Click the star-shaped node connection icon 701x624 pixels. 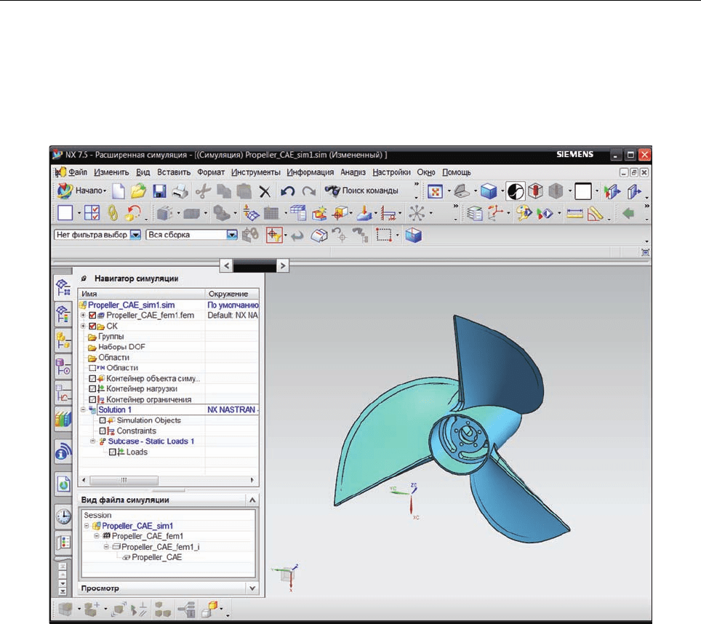(417, 213)
